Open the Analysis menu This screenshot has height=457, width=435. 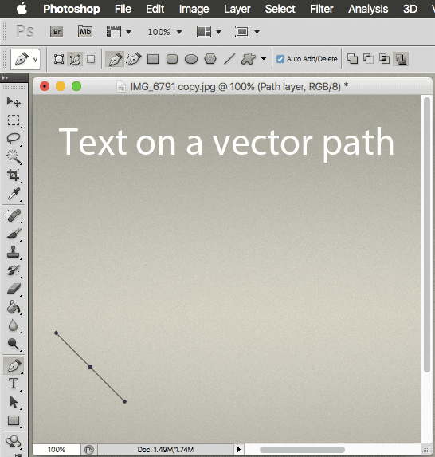point(368,9)
